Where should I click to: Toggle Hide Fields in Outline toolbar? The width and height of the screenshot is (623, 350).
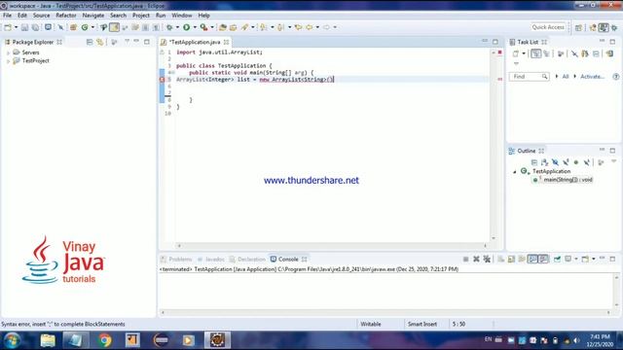click(555, 162)
